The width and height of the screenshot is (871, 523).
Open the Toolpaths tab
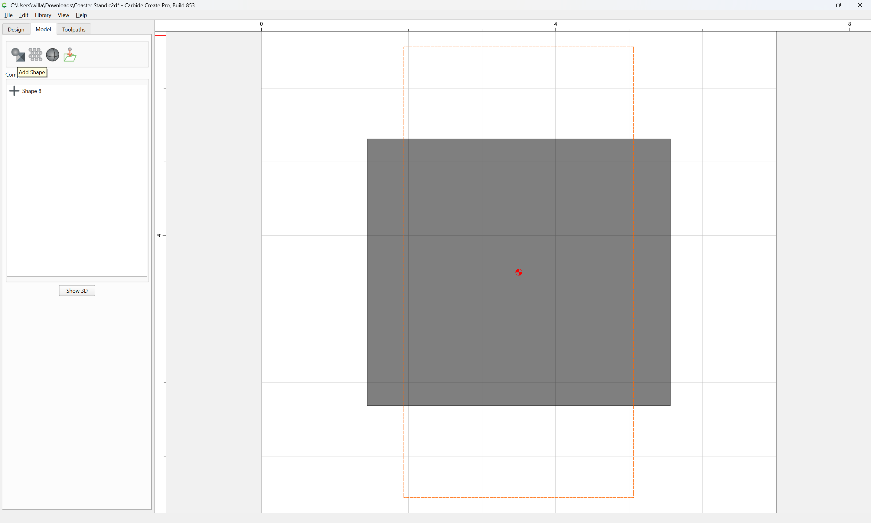click(73, 29)
